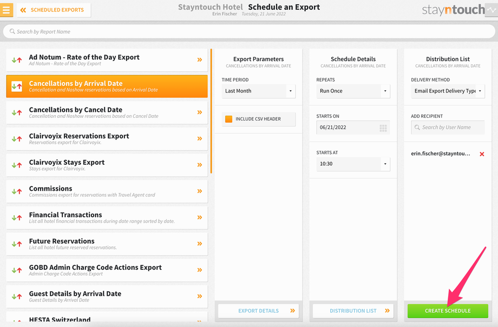Select Guest Details by Arrival Date report
Screen dimensions: 498x327
tap(107, 297)
